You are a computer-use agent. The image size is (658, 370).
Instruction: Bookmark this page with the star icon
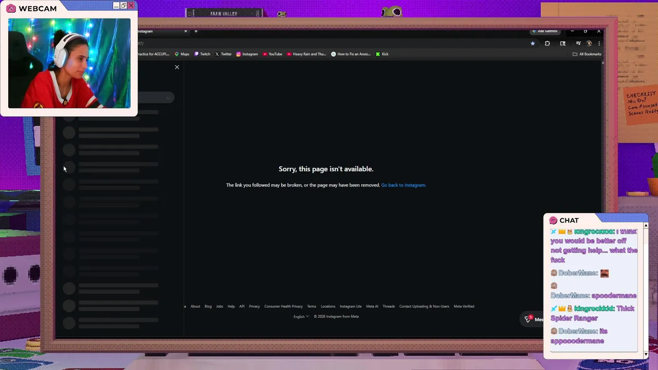pyautogui.click(x=533, y=44)
